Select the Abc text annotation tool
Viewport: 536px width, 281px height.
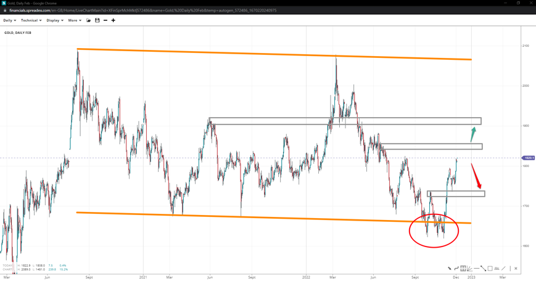click(x=497, y=269)
